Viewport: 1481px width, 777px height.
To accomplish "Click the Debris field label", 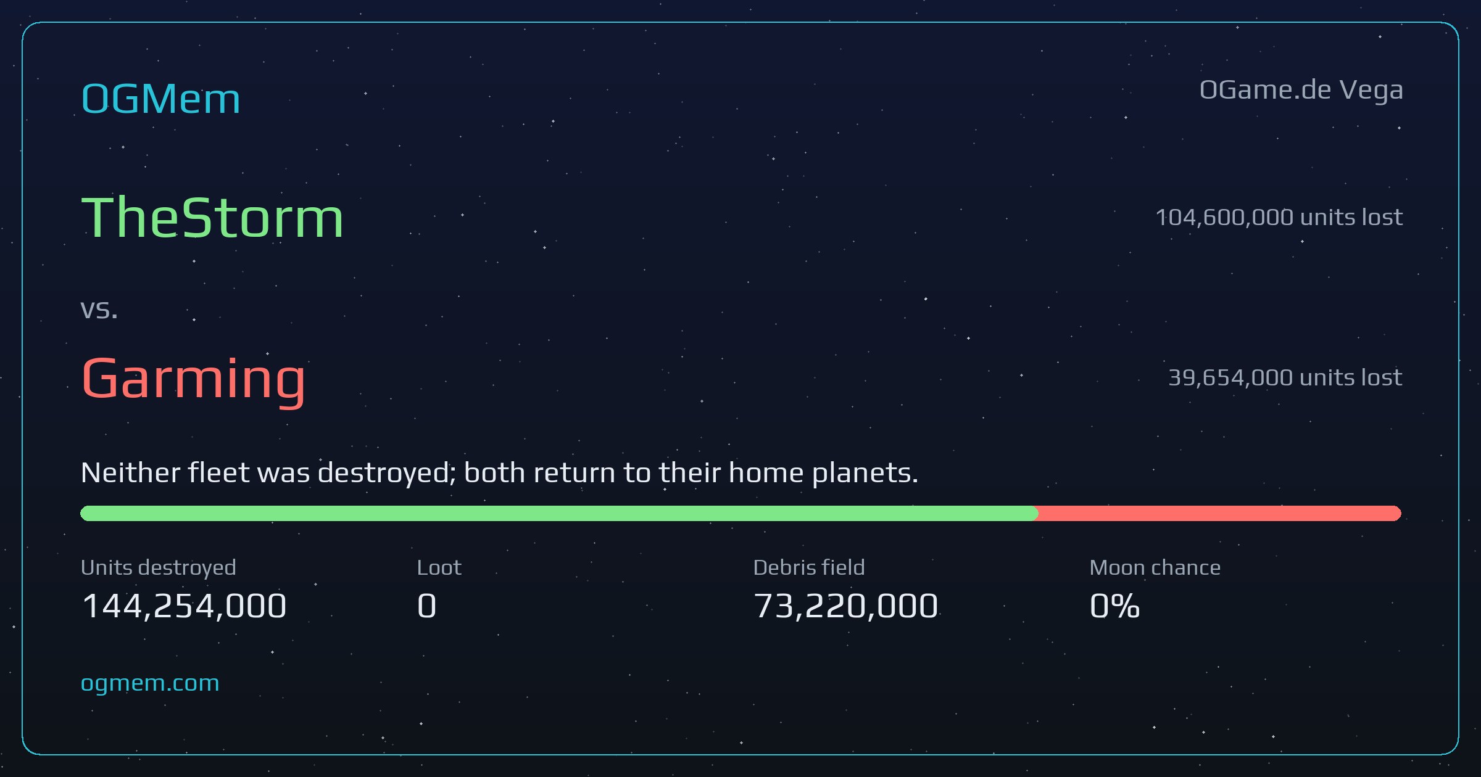I will pos(809,567).
